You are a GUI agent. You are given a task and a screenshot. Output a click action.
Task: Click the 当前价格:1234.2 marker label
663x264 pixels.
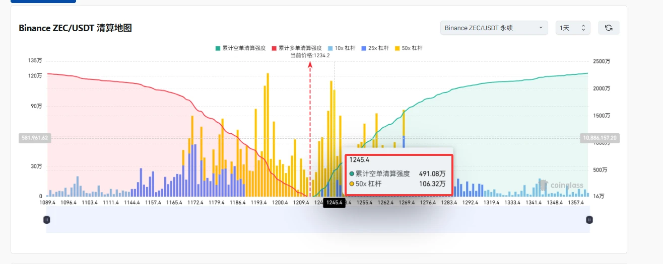click(310, 55)
